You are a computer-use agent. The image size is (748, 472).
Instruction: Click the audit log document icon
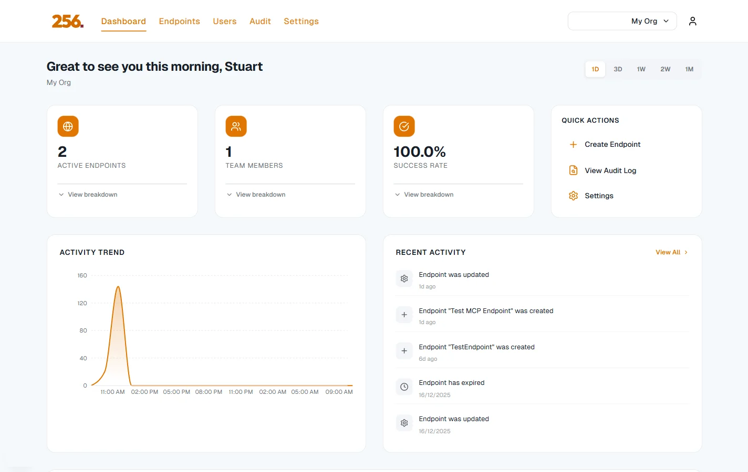[x=573, y=170]
